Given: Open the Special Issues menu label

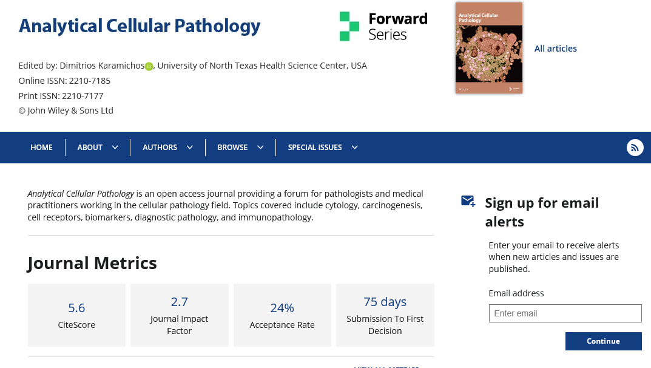Looking at the screenshot, I should coord(315,148).
